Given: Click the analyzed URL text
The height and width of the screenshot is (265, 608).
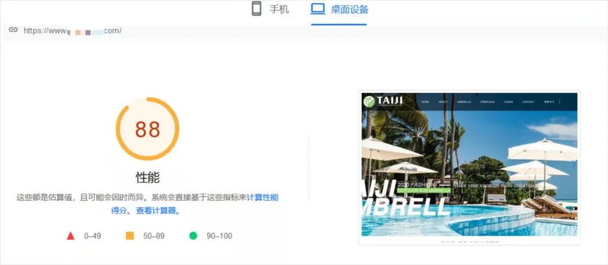Looking at the screenshot, I should point(73,30).
